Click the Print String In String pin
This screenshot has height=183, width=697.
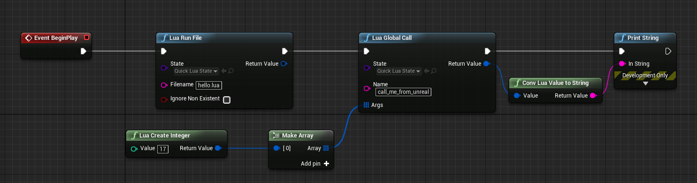tap(622, 64)
